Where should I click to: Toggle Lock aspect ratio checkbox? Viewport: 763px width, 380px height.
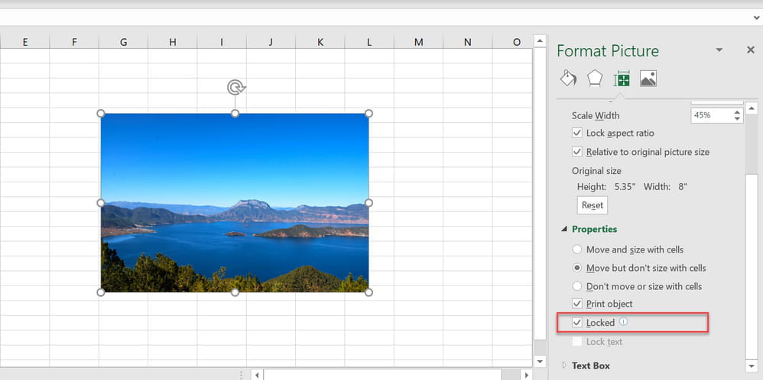(x=577, y=133)
